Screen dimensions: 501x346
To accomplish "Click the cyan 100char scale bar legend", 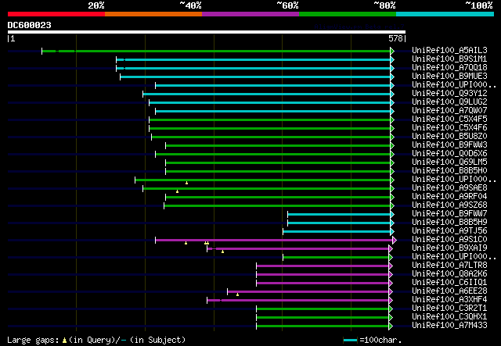I will (x=350, y=341).
